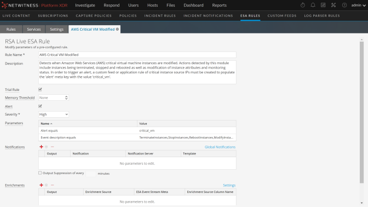Switch to the Settings tab
This screenshot has width=368, height=207.
[56, 30]
